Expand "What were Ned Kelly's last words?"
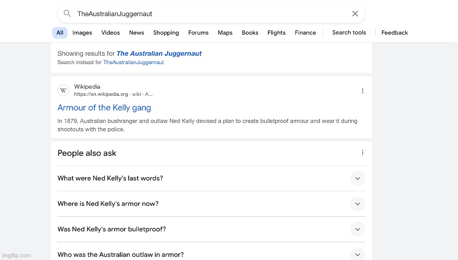The height and width of the screenshot is (260, 458). click(357, 178)
